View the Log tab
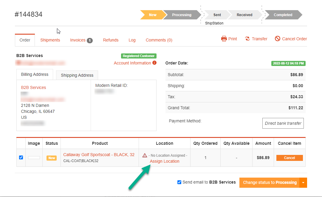The image size is (322, 197). 132,40
